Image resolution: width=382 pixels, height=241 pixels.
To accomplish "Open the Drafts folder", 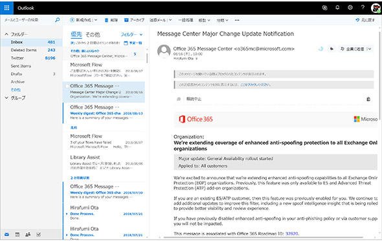I will click(x=31, y=74).
